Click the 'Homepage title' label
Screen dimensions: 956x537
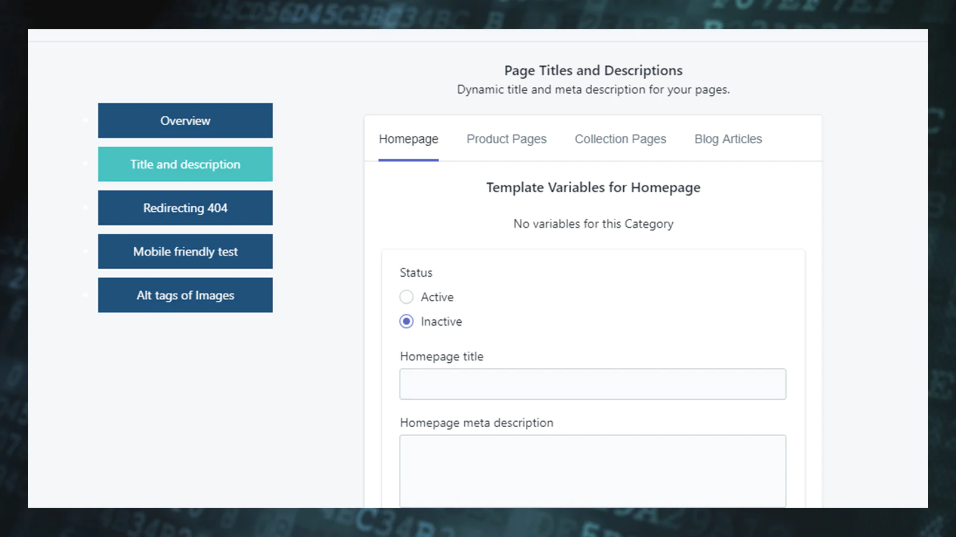(x=442, y=356)
